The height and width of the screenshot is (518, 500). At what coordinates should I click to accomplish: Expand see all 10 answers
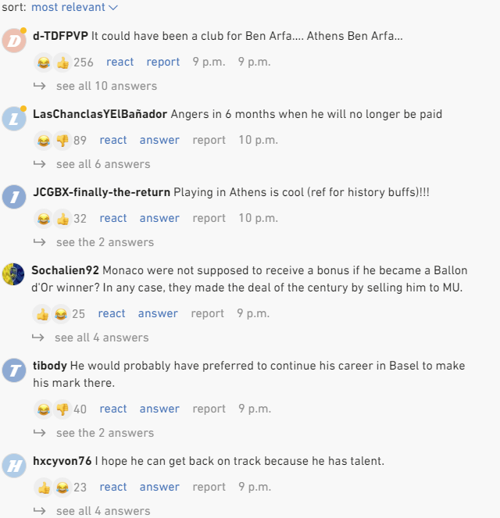[x=106, y=86]
